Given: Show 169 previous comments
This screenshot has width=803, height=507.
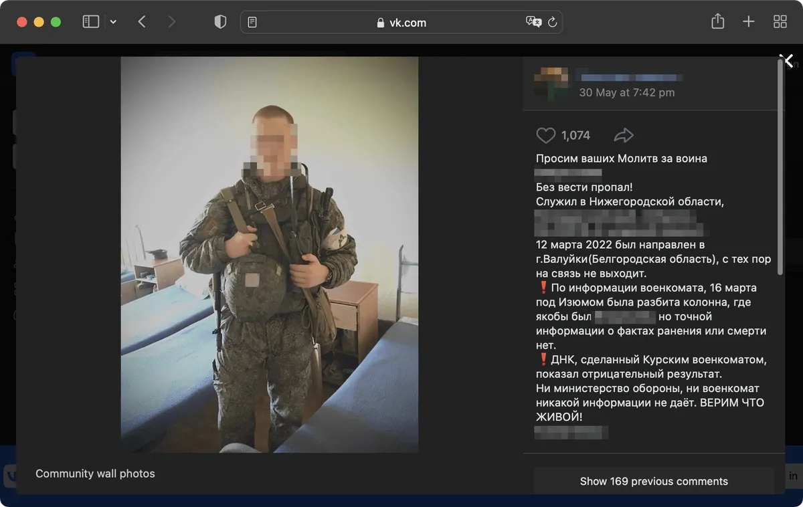Looking at the screenshot, I should tap(653, 482).
